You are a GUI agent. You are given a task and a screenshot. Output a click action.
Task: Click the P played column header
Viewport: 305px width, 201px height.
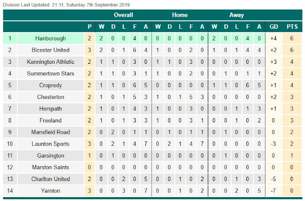point(90,27)
